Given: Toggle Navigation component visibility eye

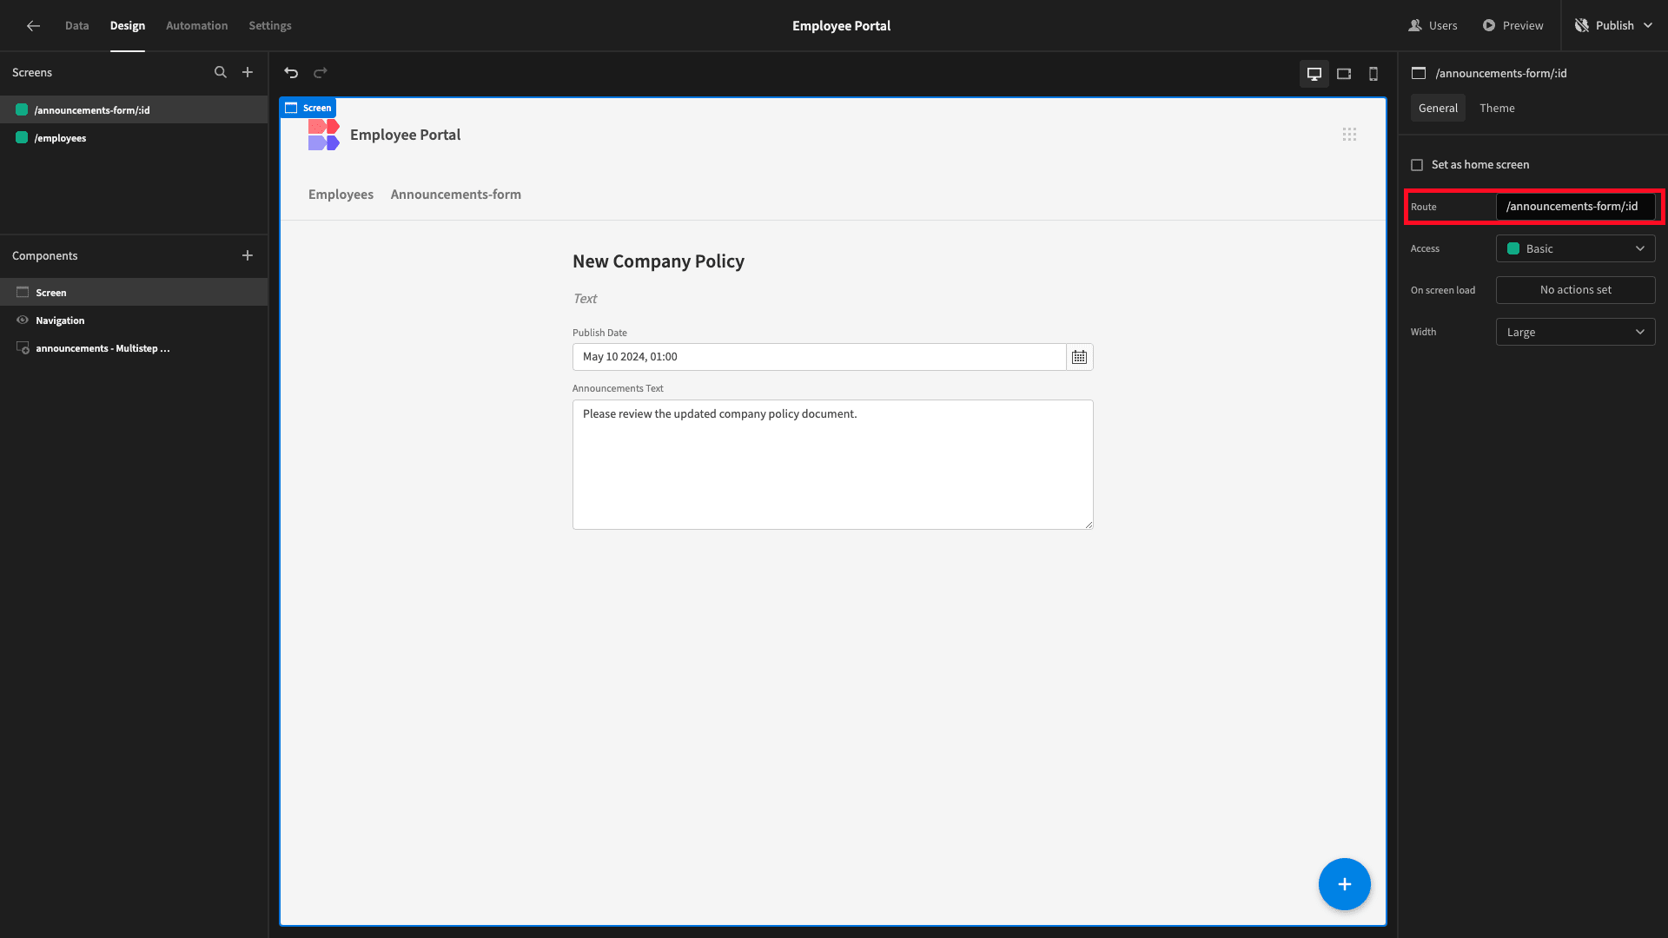Looking at the screenshot, I should tap(23, 320).
